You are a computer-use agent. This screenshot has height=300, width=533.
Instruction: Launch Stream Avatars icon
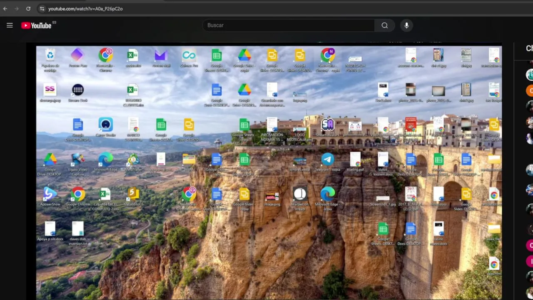pyautogui.click(x=327, y=127)
